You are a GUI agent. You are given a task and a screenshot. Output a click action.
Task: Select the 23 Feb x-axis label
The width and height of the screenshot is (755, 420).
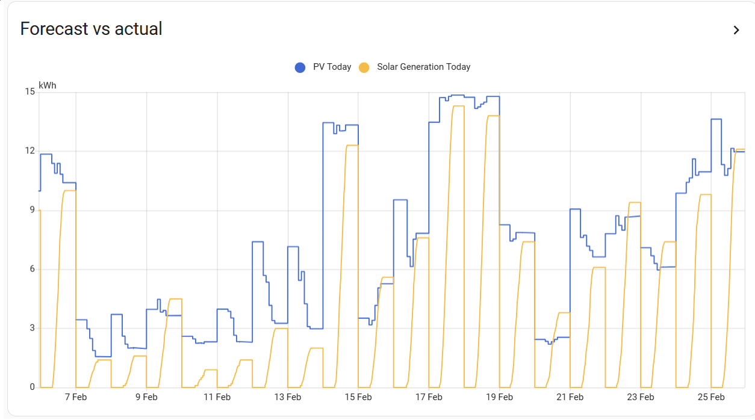coord(640,397)
